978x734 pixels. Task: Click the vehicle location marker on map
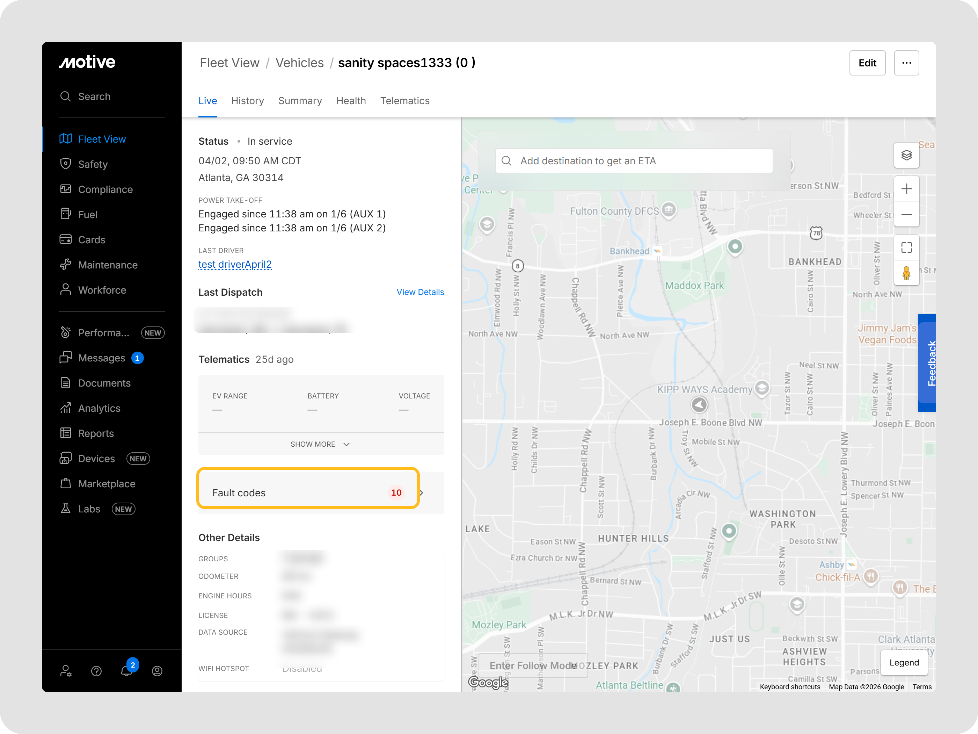click(x=699, y=404)
